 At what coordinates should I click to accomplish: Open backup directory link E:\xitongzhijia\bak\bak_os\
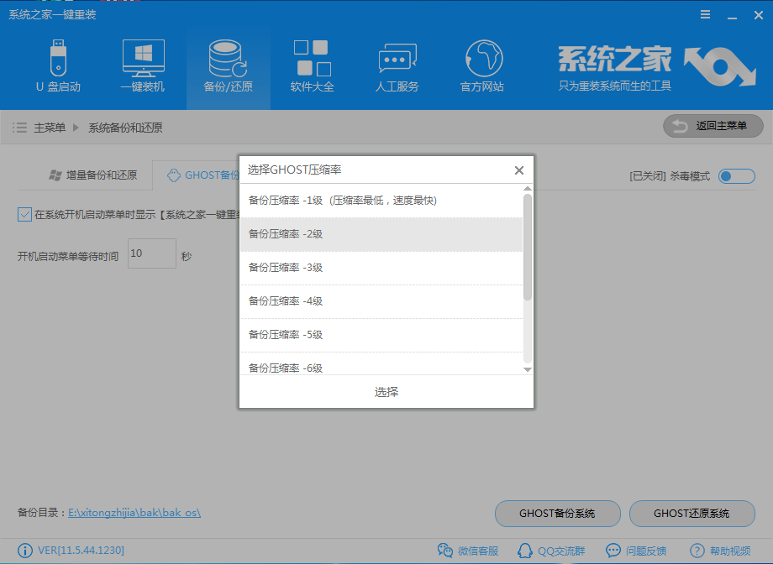pos(133,514)
